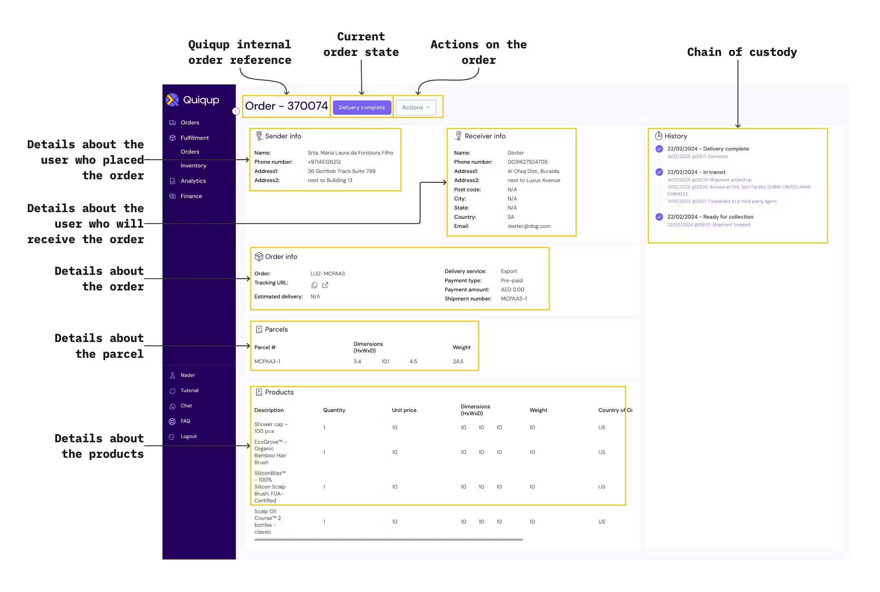Open the Inventory submenu item
Viewport: 880px width, 592px height.
click(193, 166)
